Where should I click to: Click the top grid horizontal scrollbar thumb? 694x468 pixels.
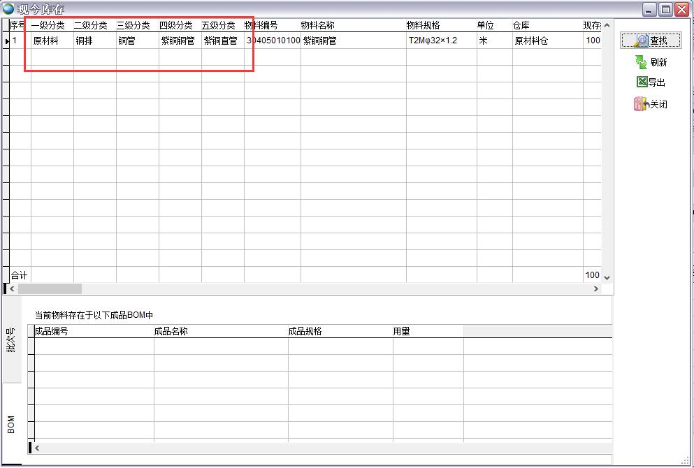pyautogui.click(x=50, y=288)
